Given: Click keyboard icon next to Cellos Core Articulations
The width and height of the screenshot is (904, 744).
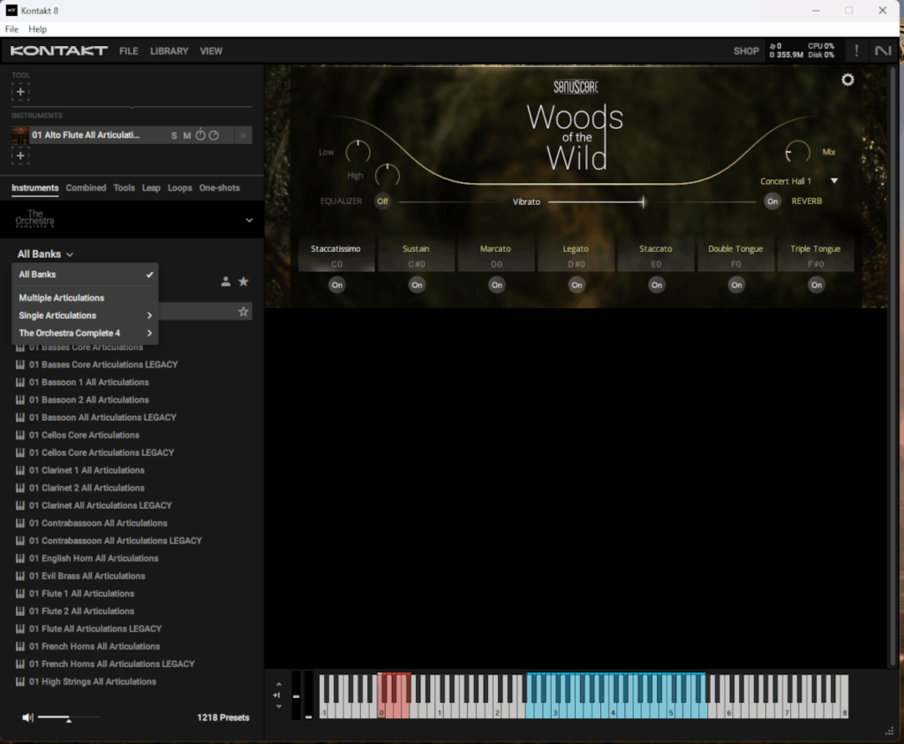Looking at the screenshot, I should 20,436.
